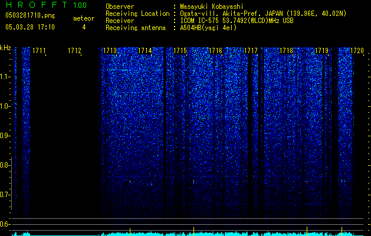Screen dimensions: 371x236
Task: Click the 0.9 frequency axis label
Action: pos(5,136)
